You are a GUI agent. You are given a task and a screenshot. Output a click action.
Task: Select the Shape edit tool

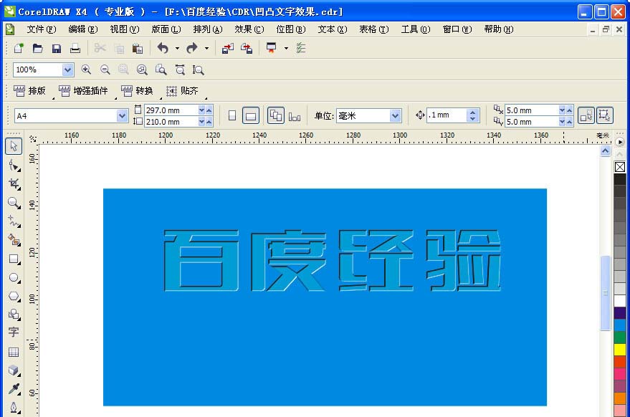[14, 165]
